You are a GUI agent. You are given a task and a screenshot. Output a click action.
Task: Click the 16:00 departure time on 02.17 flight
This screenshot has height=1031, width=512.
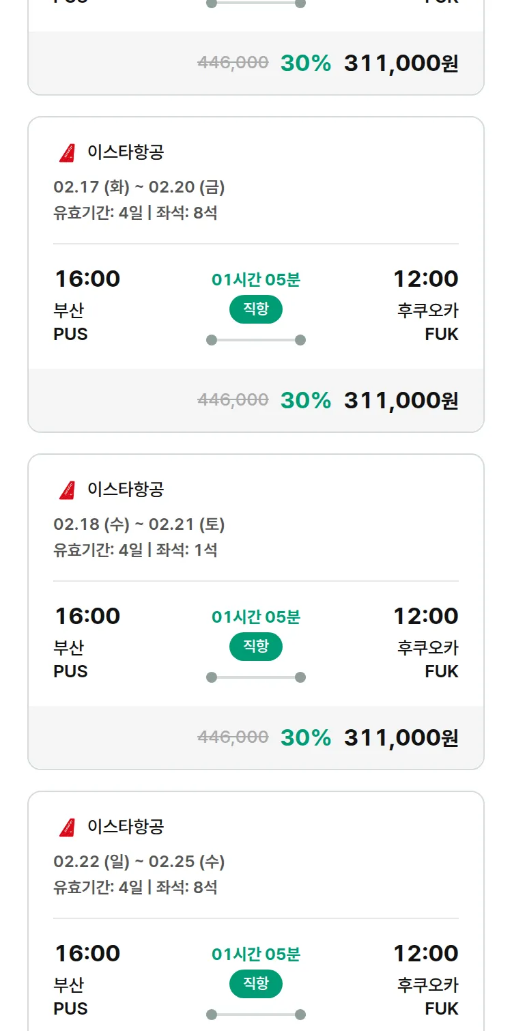(87, 279)
